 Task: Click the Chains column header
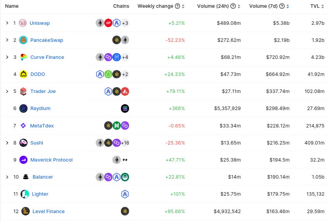(121, 6)
